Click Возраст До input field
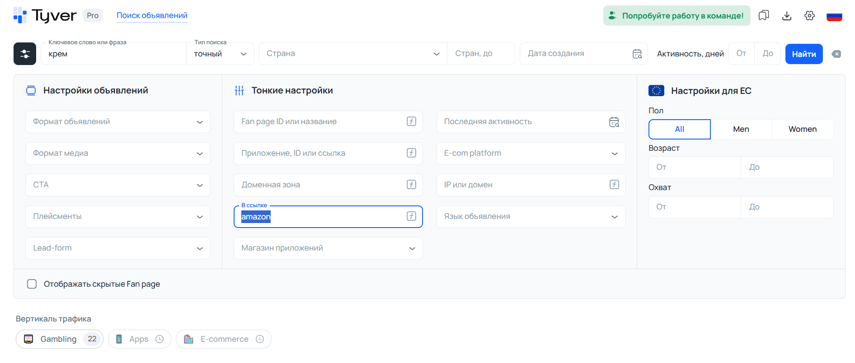The width and height of the screenshot is (855, 363). pyautogui.click(x=787, y=168)
